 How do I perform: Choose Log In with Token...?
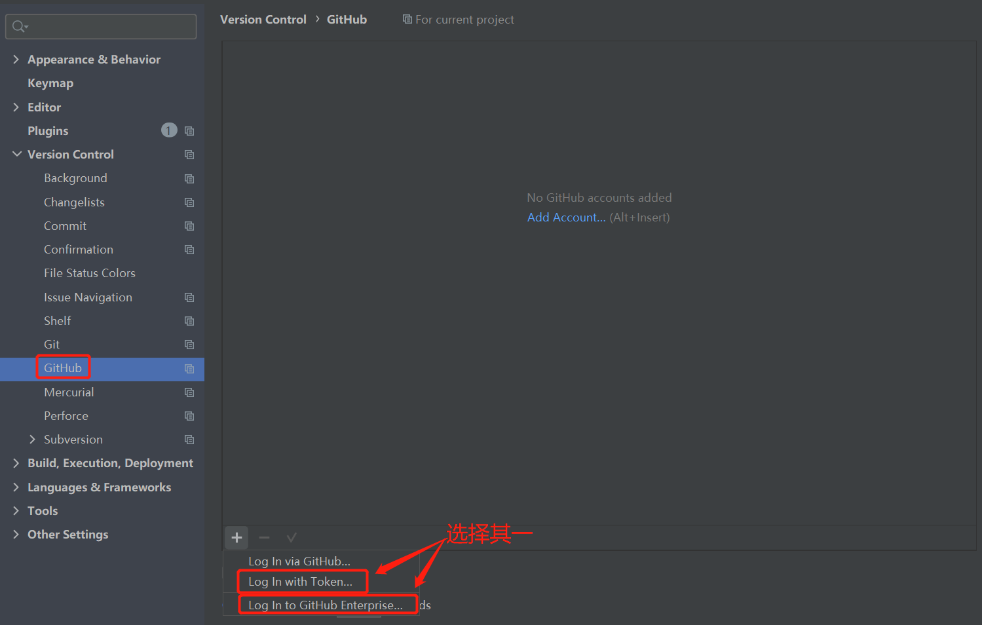click(301, 582)
